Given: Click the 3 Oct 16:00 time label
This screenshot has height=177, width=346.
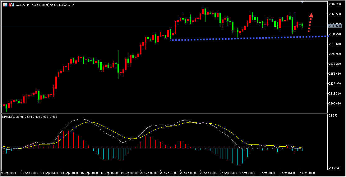Looking at the screenshot, I should 287,173.
